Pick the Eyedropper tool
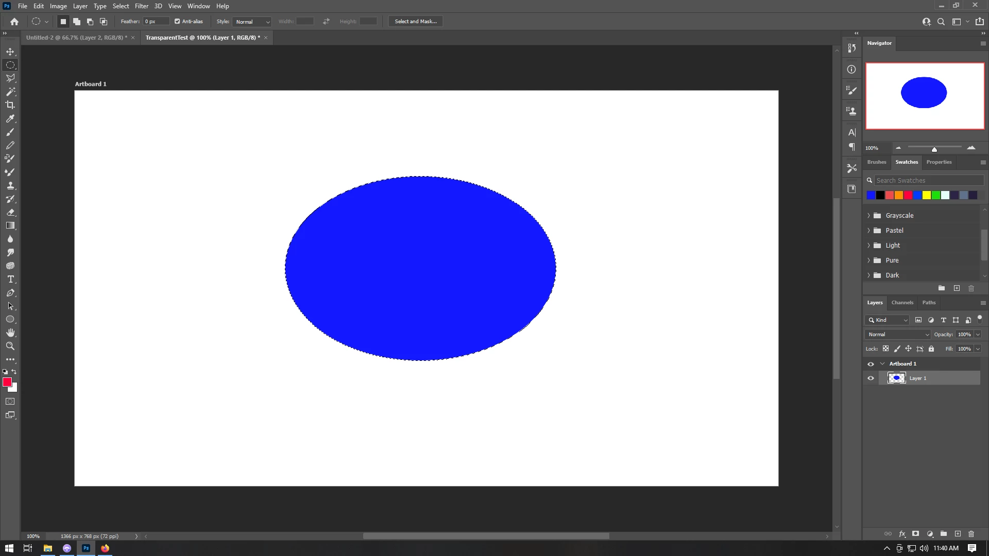Screen dimensions: 989x556 tap(10, 118)
